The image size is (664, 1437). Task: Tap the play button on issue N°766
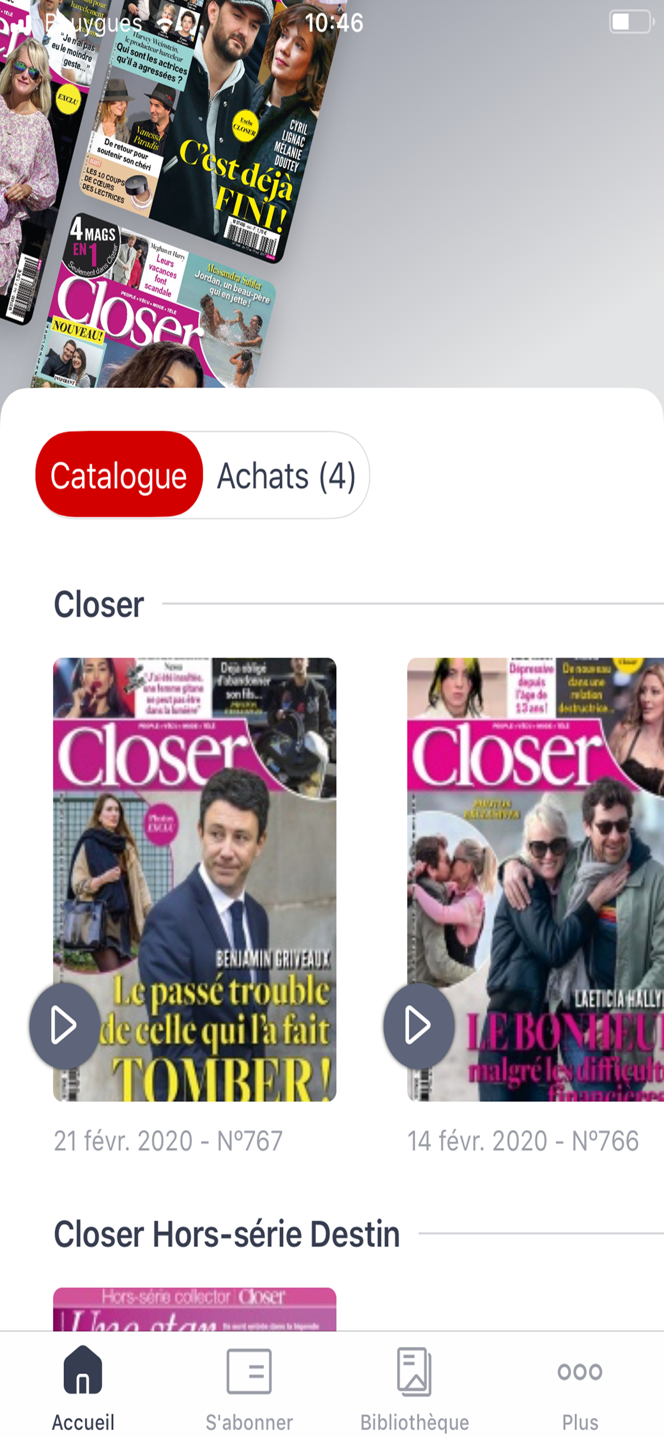[x=419, y=1025]
